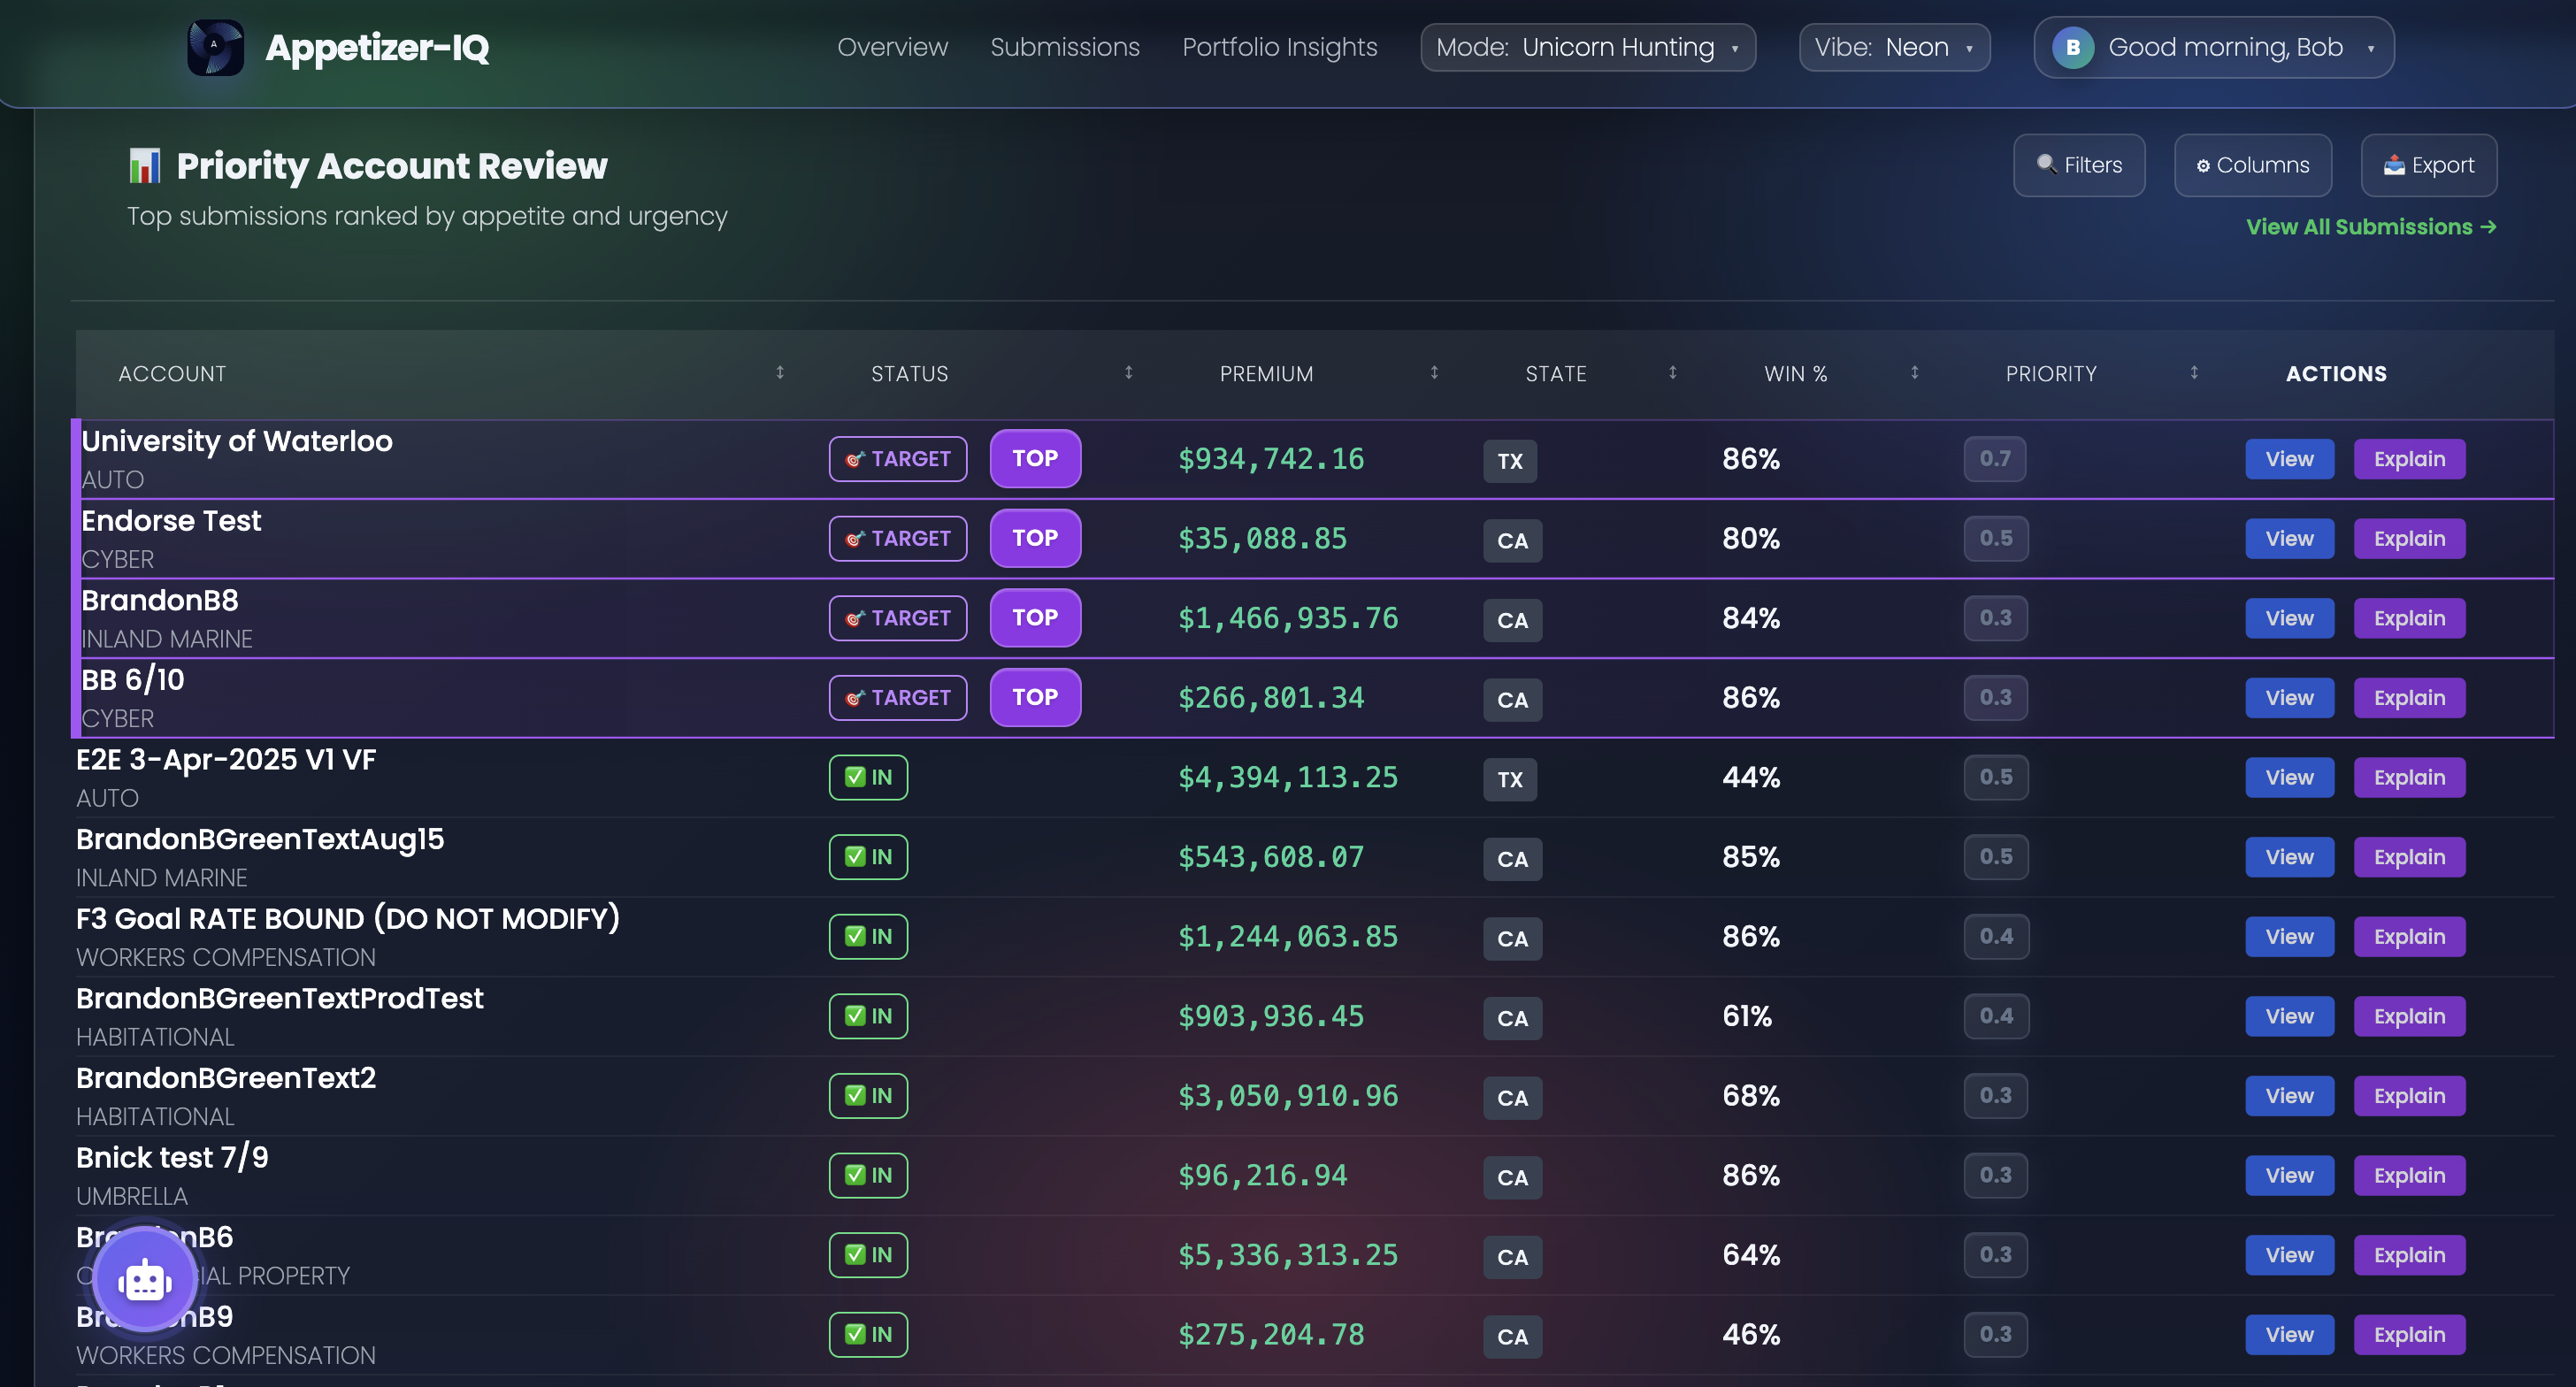Expand the Vibe Neon dropdown

pyautogui.click(x=1893, y=47)
